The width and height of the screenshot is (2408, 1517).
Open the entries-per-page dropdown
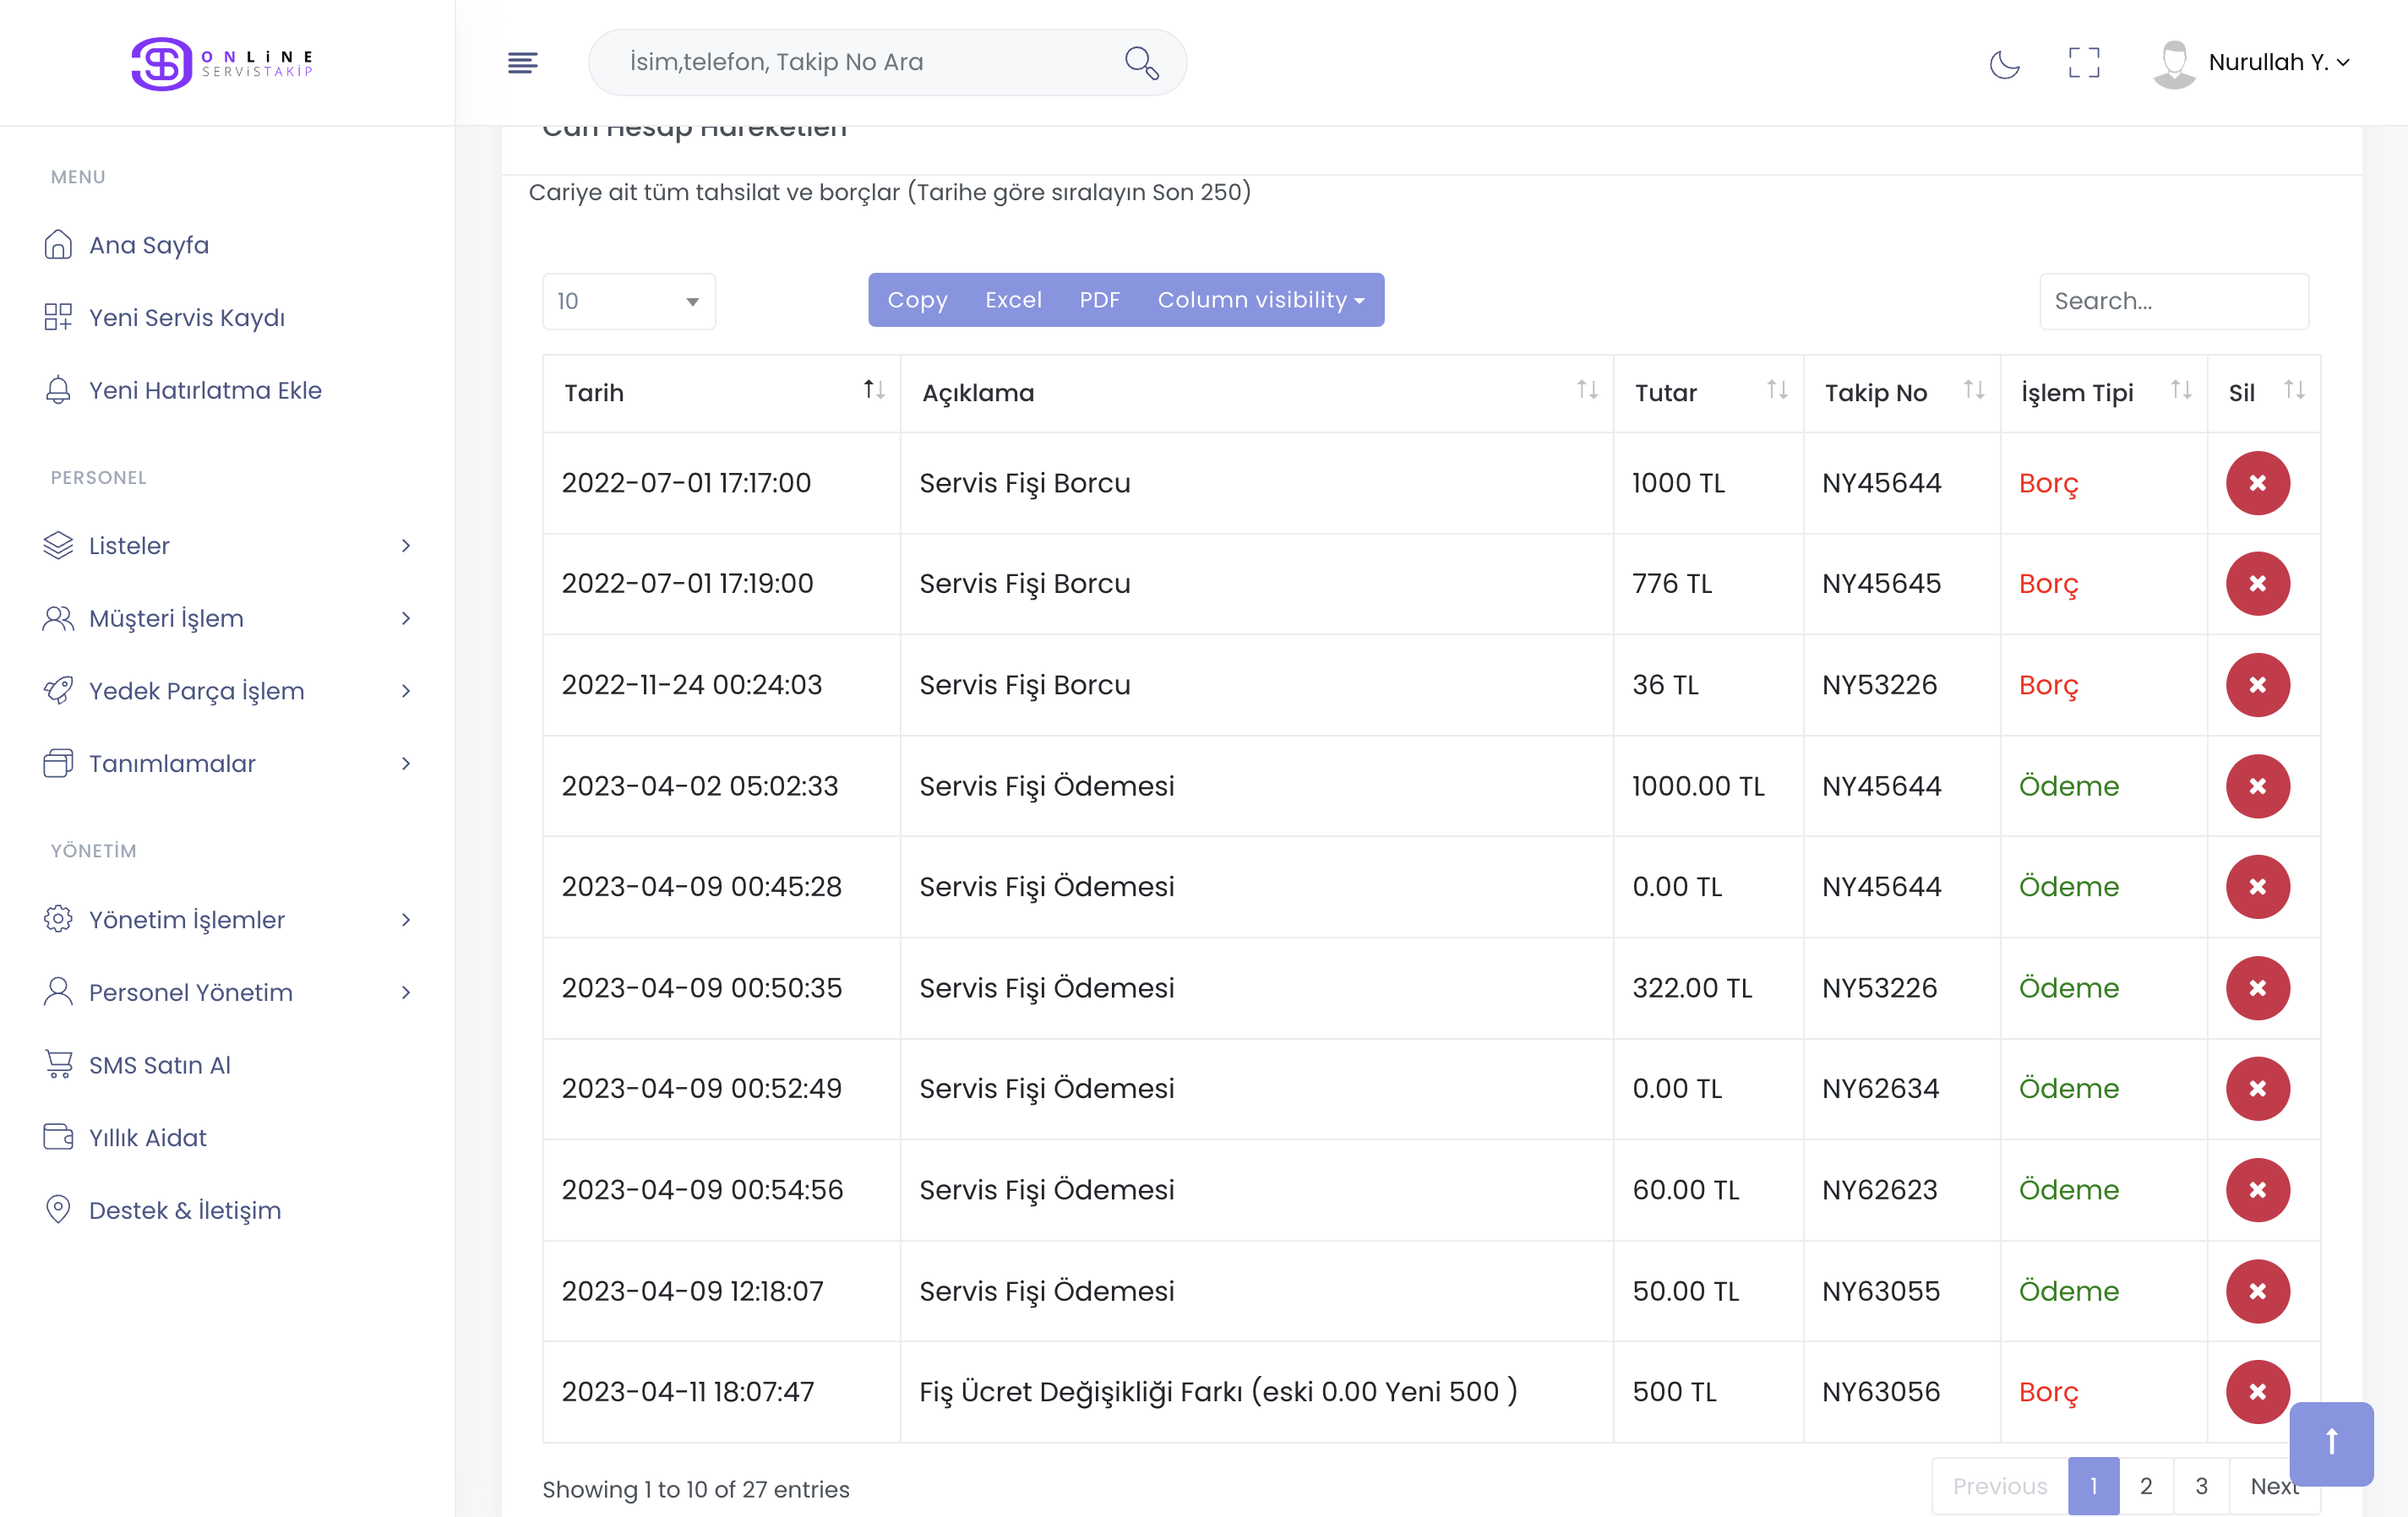pos(628,301)
